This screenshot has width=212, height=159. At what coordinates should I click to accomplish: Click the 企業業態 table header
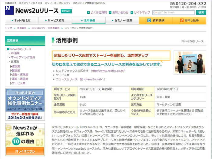[65, 105]
